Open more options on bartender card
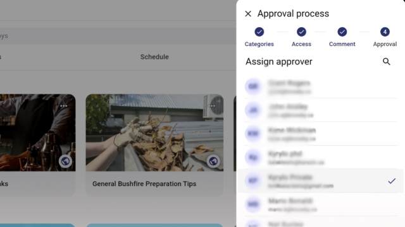This screenshot has height=227, width=405. (63, 106)
